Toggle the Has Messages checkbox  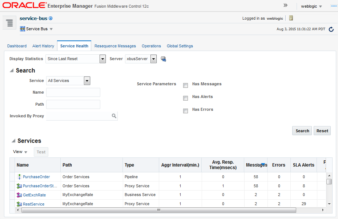tap(185, 85)
